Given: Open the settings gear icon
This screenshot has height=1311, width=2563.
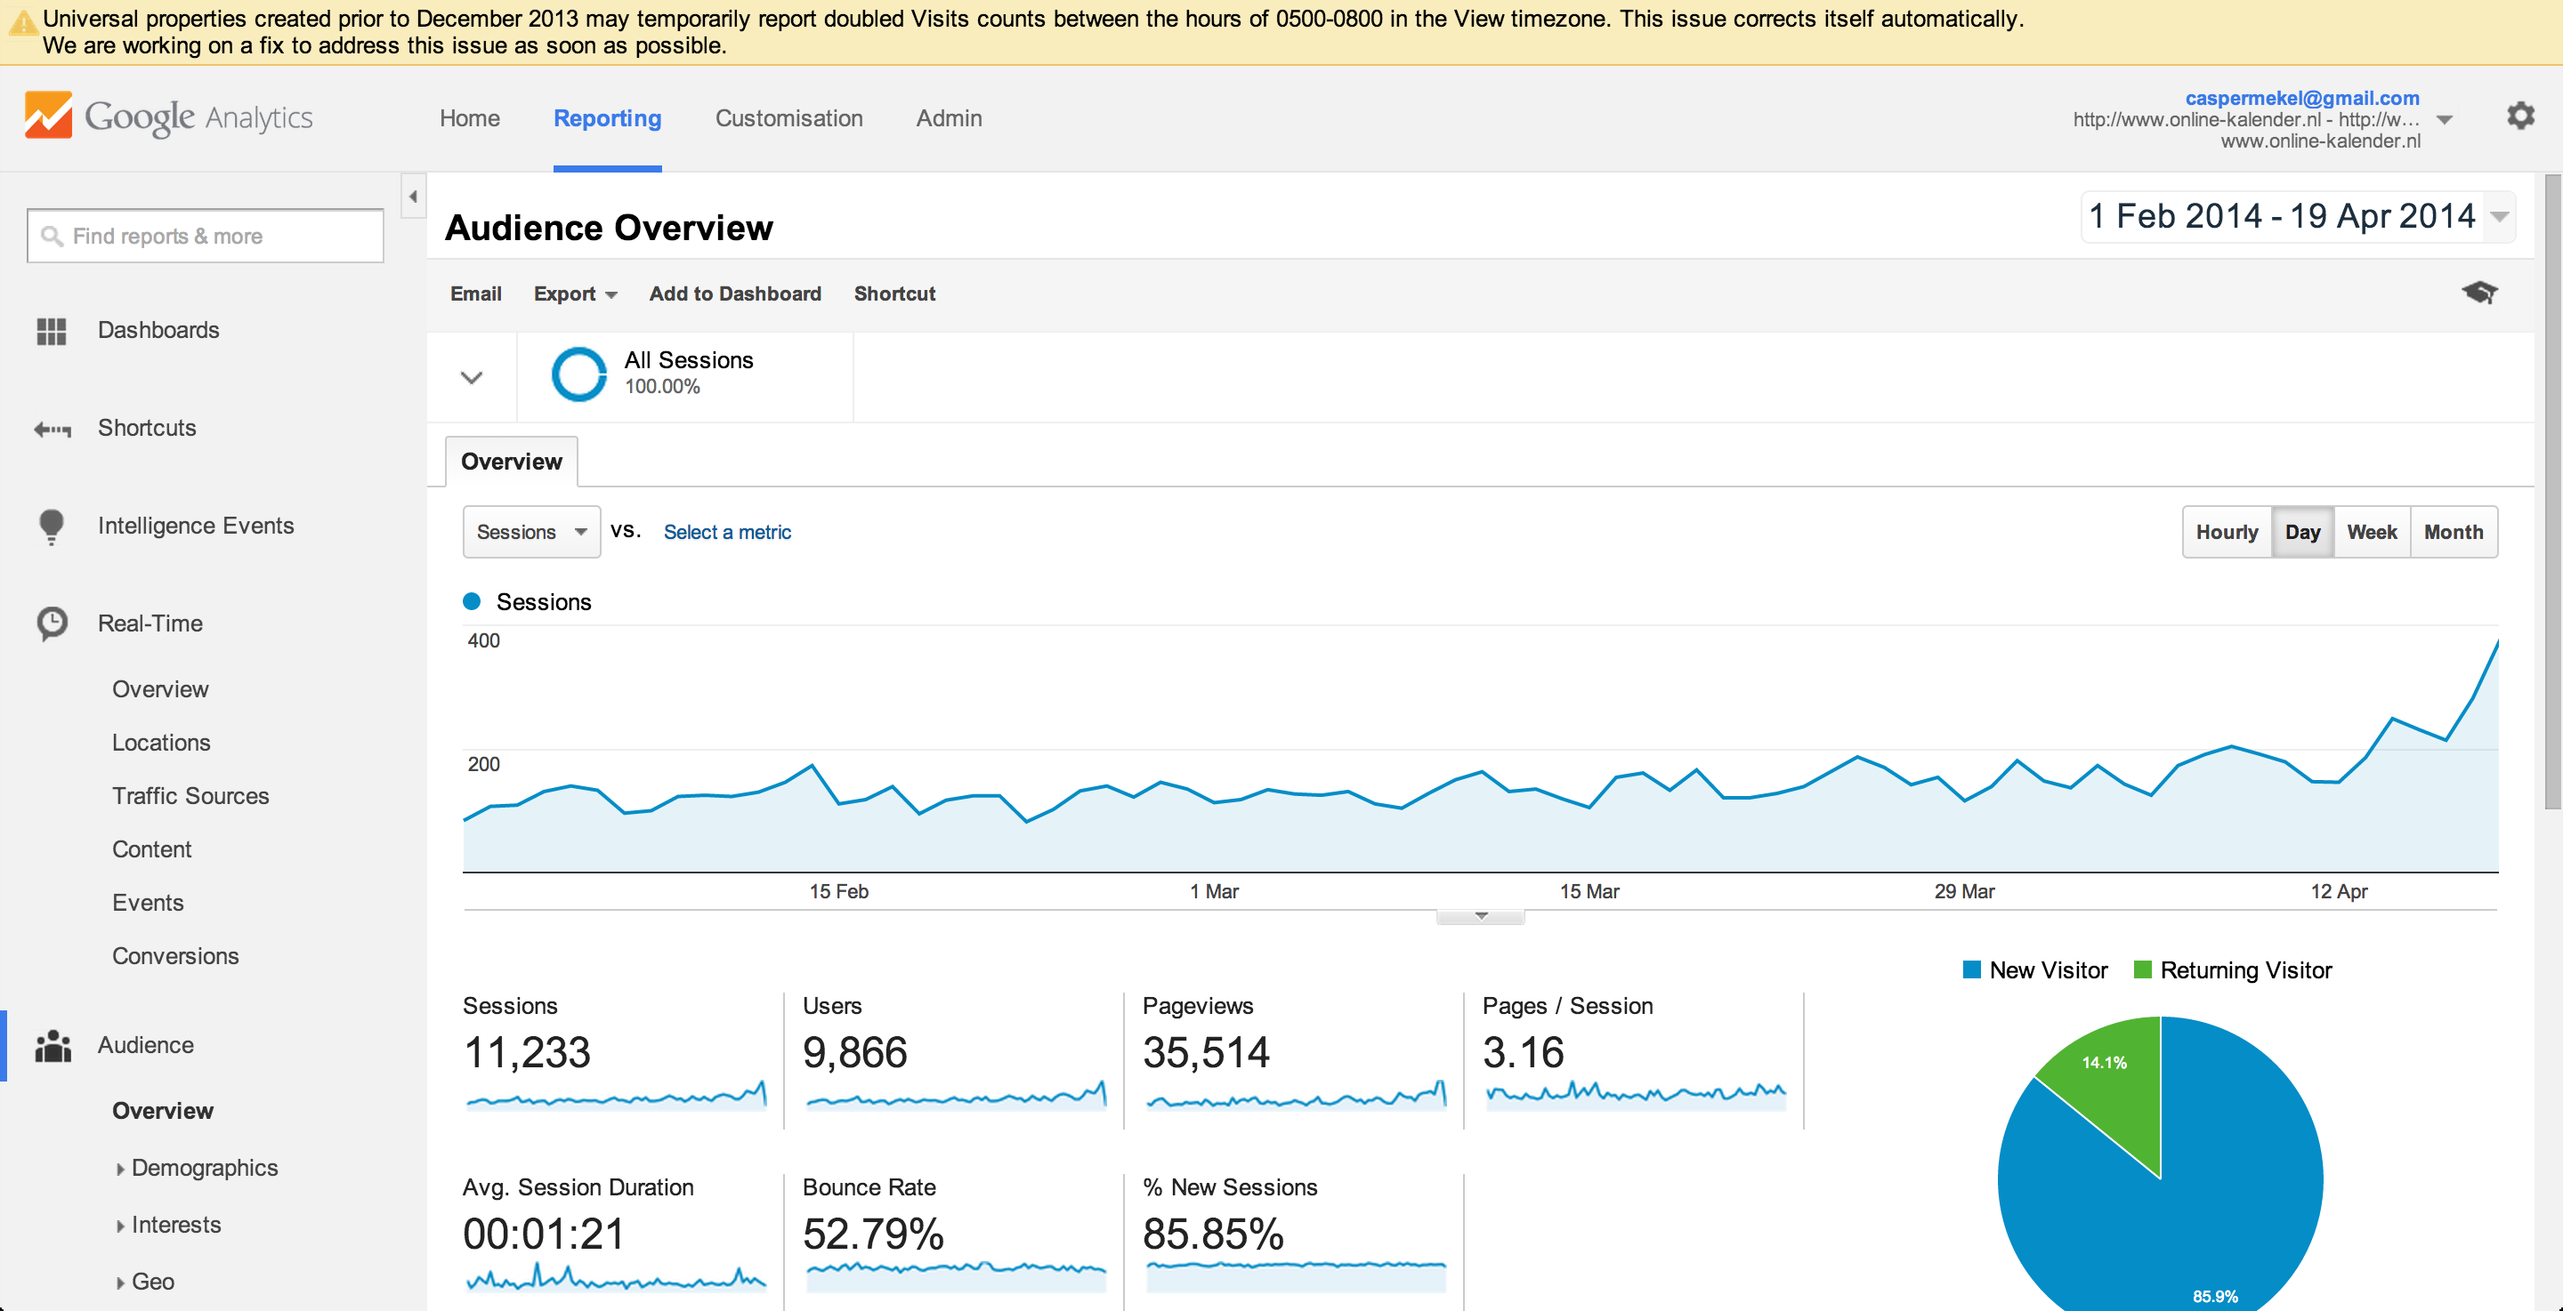Looking at the screenshot, I should click(x=2520, y=117).
